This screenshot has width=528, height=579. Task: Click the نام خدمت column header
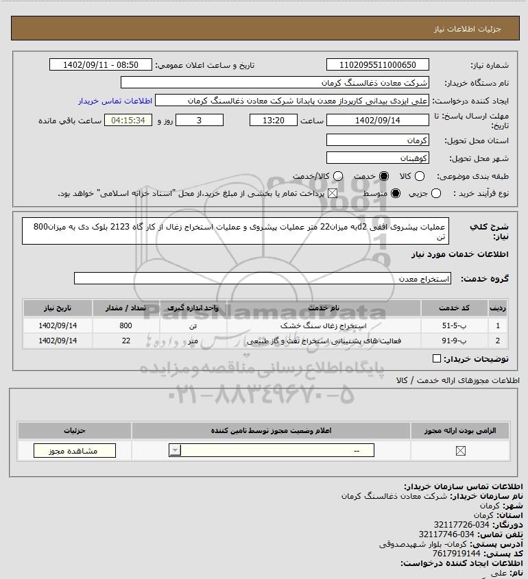pyautogui.click(x=324, y=308)
